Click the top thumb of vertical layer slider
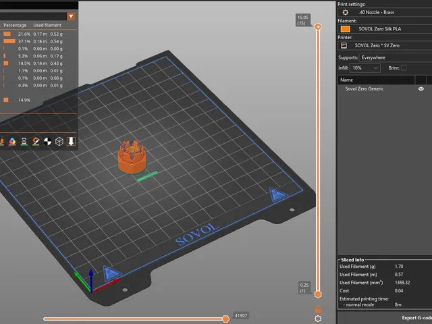The image size is (432, 324). point(318,27)
